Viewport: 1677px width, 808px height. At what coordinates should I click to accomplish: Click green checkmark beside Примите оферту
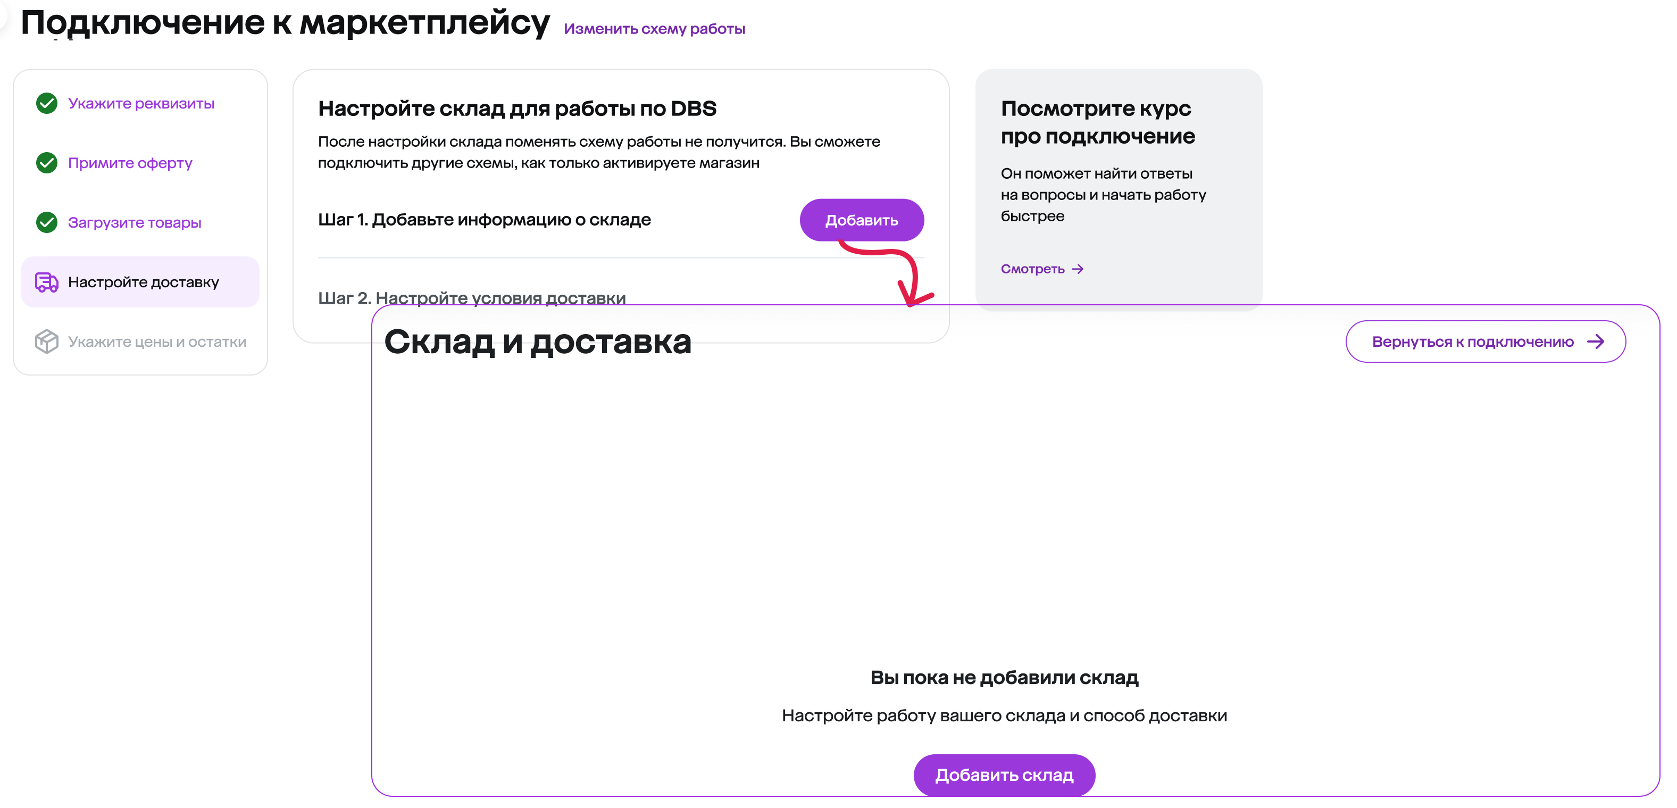46,163
